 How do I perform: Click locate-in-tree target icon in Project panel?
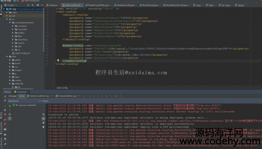(28, 5)
